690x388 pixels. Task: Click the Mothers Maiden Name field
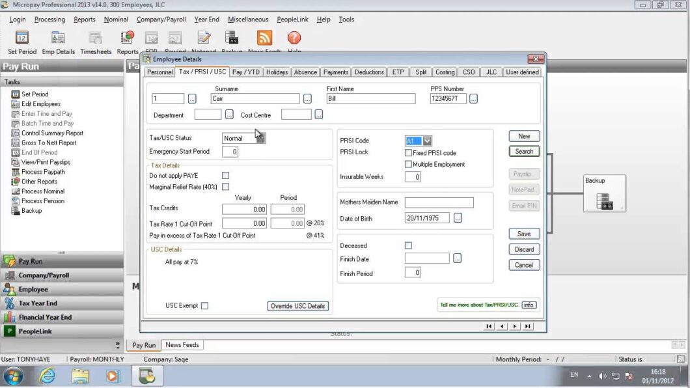point(439,202)
